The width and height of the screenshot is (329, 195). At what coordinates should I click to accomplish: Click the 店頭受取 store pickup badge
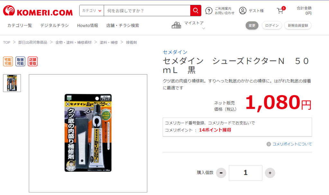(x=33, y=61)
